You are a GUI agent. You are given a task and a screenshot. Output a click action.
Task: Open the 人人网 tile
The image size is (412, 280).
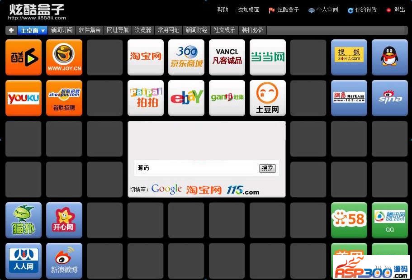(24, 261)
